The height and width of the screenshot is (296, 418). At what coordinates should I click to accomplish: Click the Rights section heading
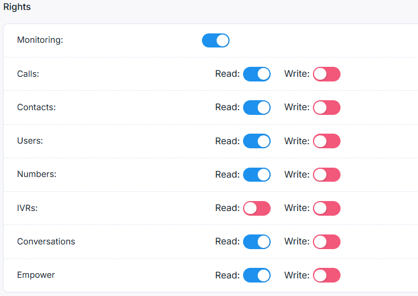(x=17, y=8)
